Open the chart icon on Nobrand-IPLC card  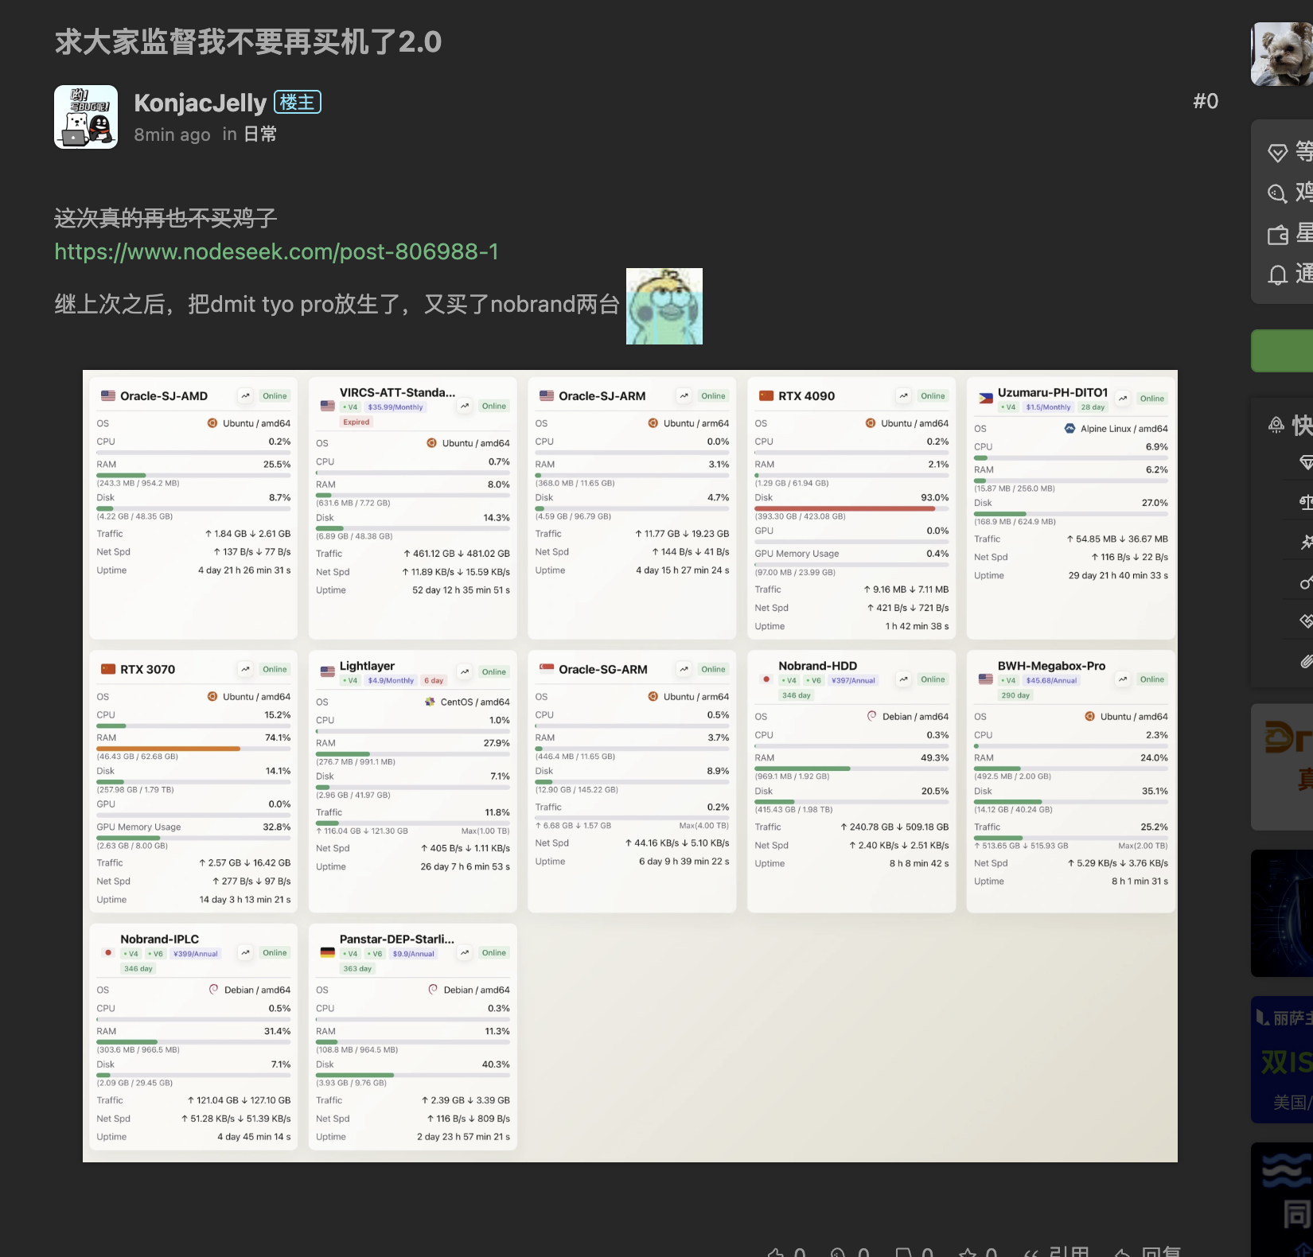point(246,953)
